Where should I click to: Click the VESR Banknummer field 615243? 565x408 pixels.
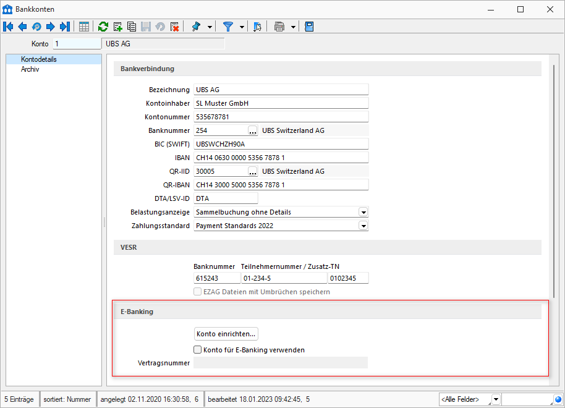click(x=217, y=278)
